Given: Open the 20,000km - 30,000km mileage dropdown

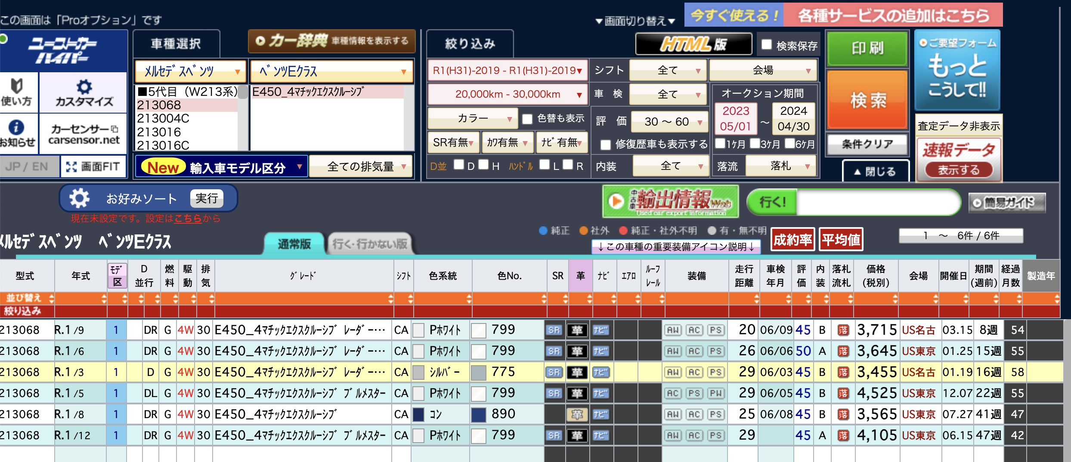Looking at the screenshot, I should pyautogui.click(x=508, y=94).
